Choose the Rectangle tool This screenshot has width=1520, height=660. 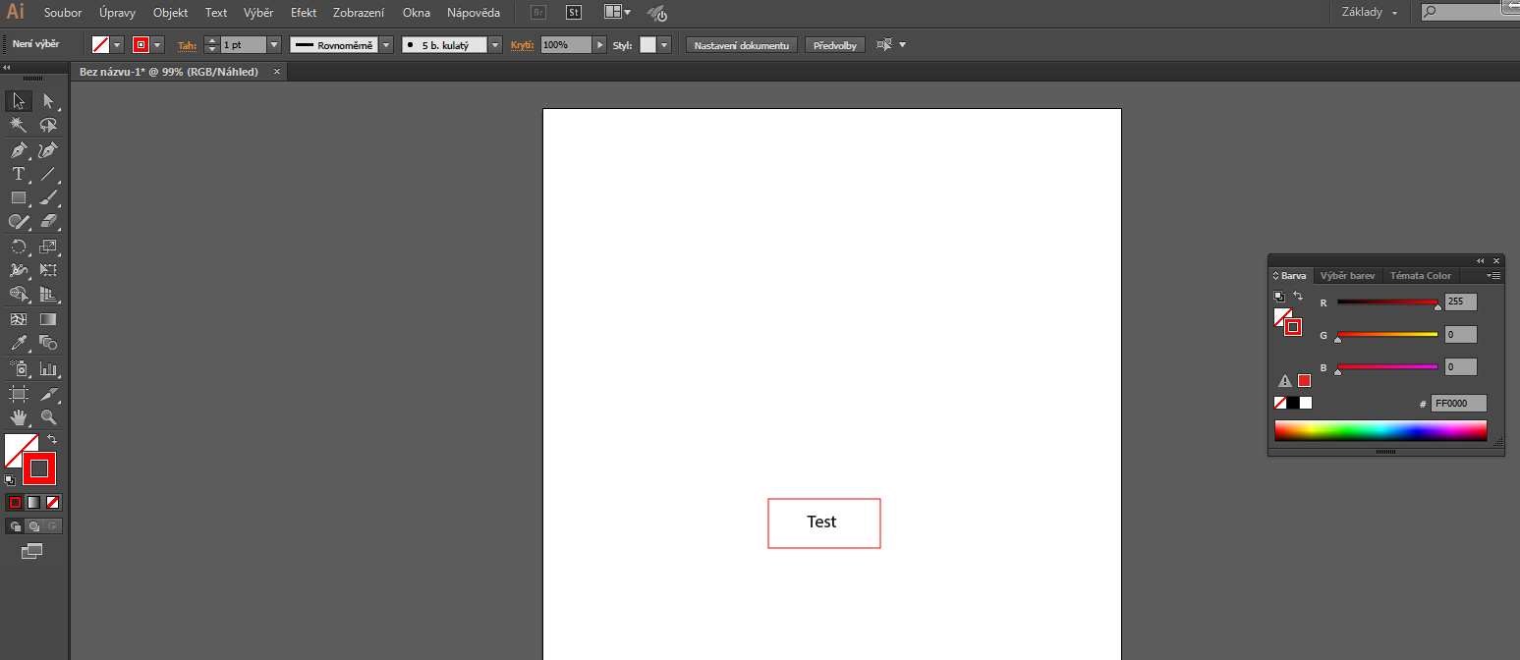click(x=18, y=197)
